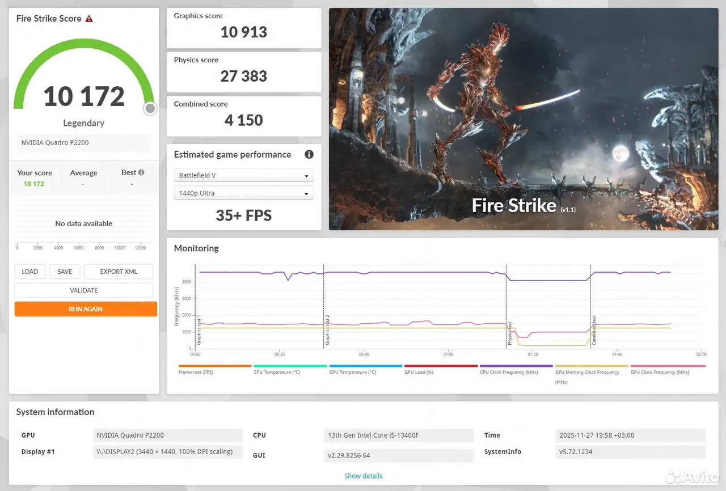Toggle GPU Memory Clock Frequency legend entry
The height and width of the screenshot is (491, 726).
click(592, 374)
